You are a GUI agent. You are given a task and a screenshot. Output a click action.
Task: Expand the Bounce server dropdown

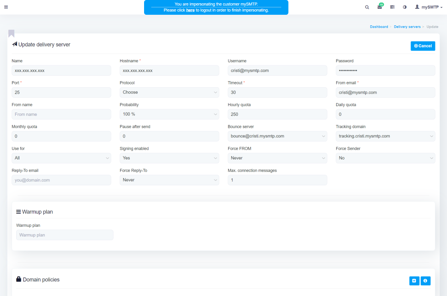click(x=277, y=136)
